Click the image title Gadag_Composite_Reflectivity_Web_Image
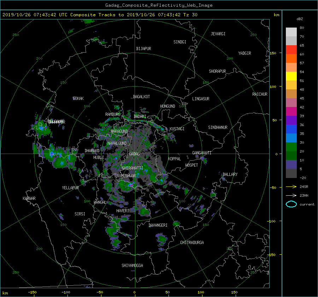The width and height of the screenshot is (318, 297). (x=159, y=5)
